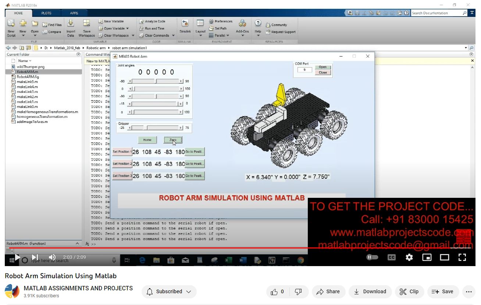Toggle closed captions on the video
This screenshot has width=481, height=305.
[392, 257]
